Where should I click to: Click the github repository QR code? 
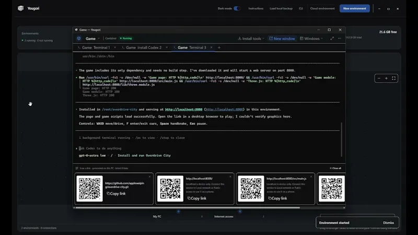(89, 189)
